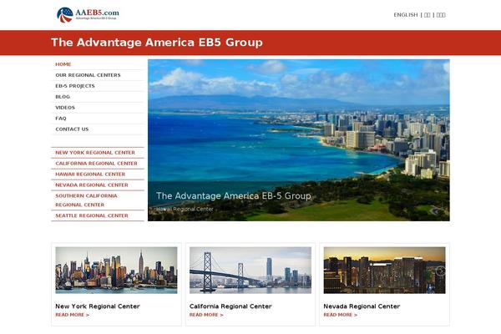Select the second language option after ENGLISH
Viewport: 501px width, 334px height.
point(427,15)
